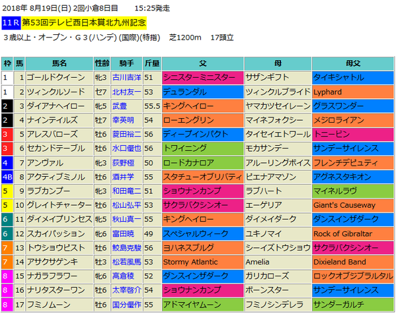
Task: Select weight value 55.5
Action: pyautogui.click(x=152, y=106)
